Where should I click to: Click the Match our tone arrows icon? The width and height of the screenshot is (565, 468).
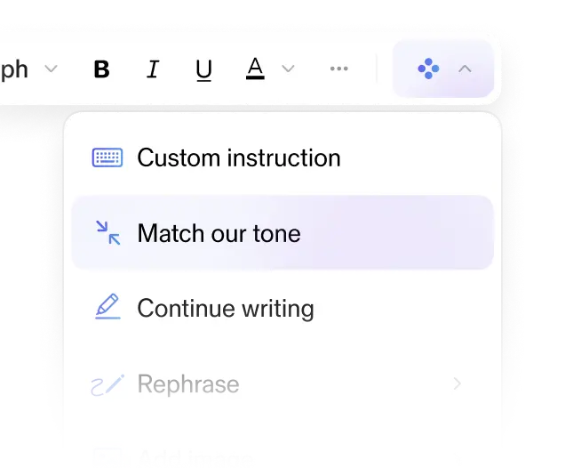coord(107,233)
